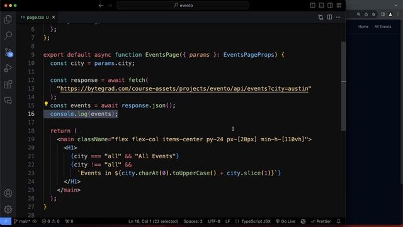The image size is (403, 227).
Task: Click 'EventsPageProps' type on line 9
Action: pos(249,55)
